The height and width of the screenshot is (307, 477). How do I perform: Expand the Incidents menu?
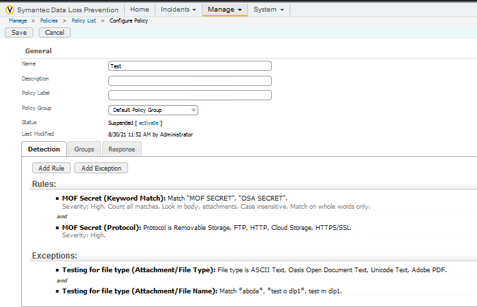[x=179, y=10]
